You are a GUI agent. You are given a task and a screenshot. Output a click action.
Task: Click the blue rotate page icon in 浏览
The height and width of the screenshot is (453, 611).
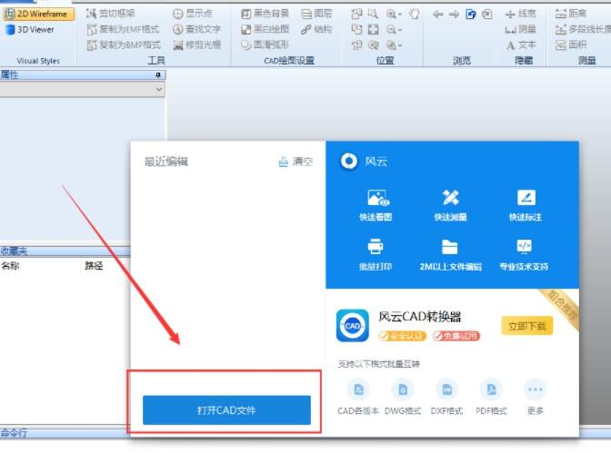[471, 15]
